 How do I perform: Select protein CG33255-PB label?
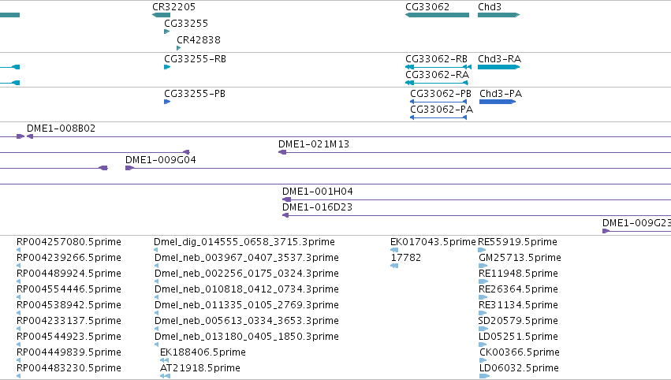click(x=195, y=94)
